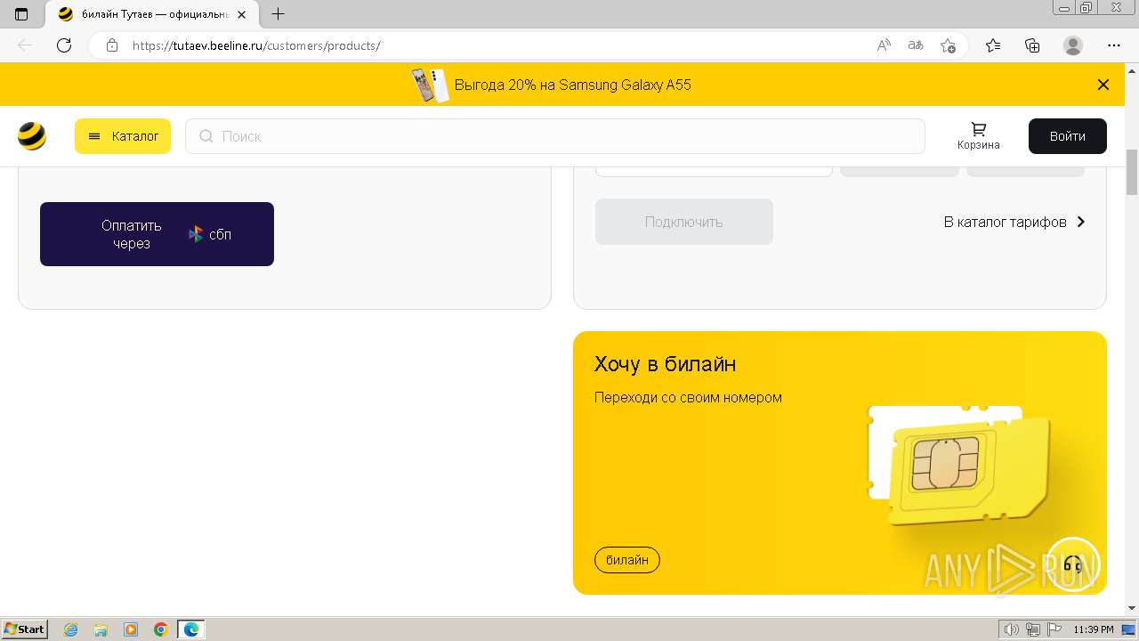
Task: Add this page to favorites
Action: [x=948, y=45]
